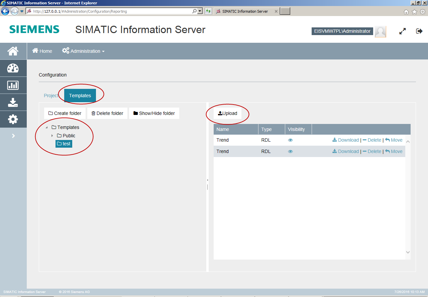Click the panel splitter handle between panes
The width and height of the screenshot is (428, 297).
(207, 184)
